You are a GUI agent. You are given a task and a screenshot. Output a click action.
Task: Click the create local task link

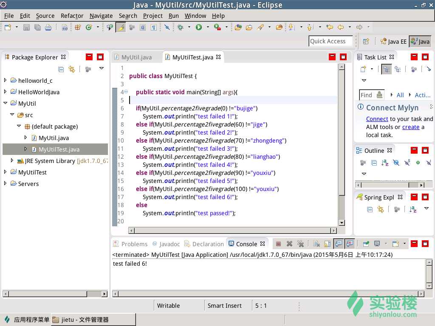[411, 127]
